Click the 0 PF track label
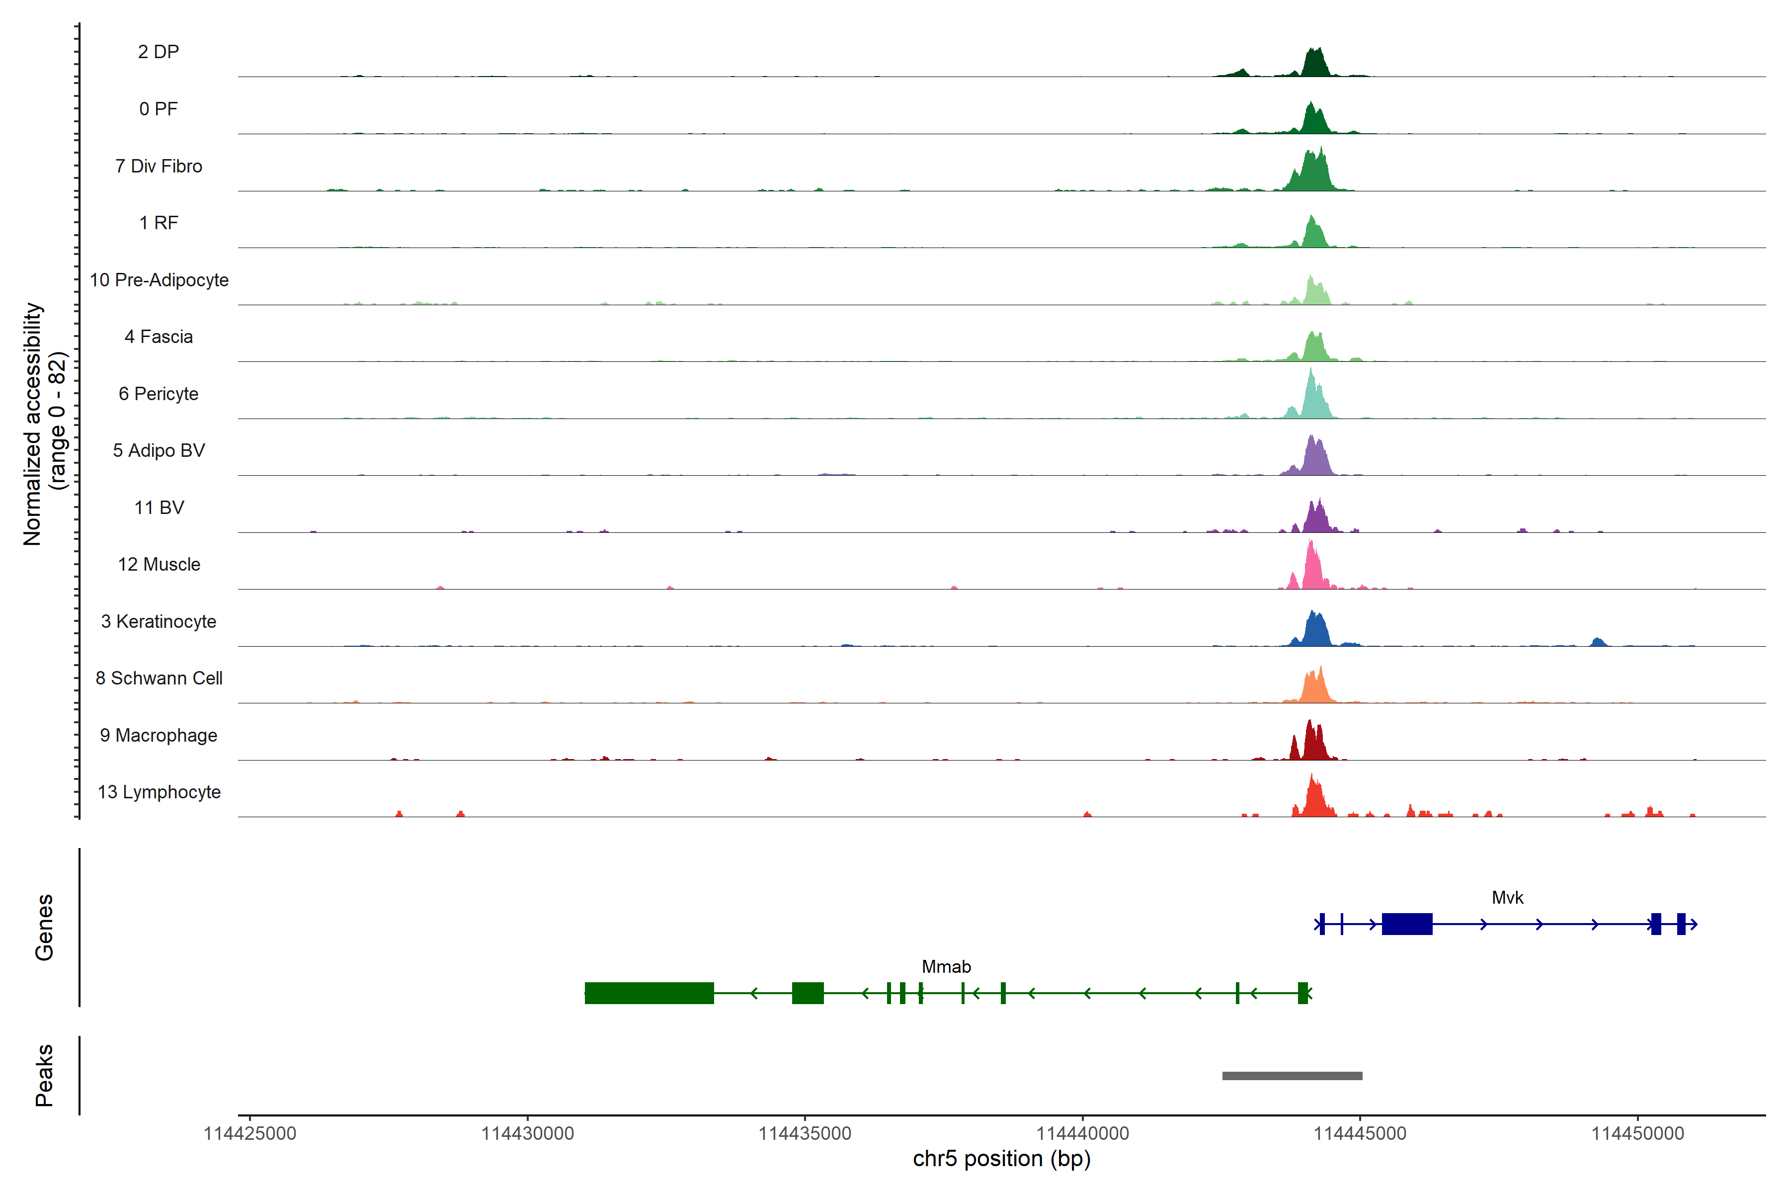The width and height of the screenshot is (1789, 1193). click(158, 109)
